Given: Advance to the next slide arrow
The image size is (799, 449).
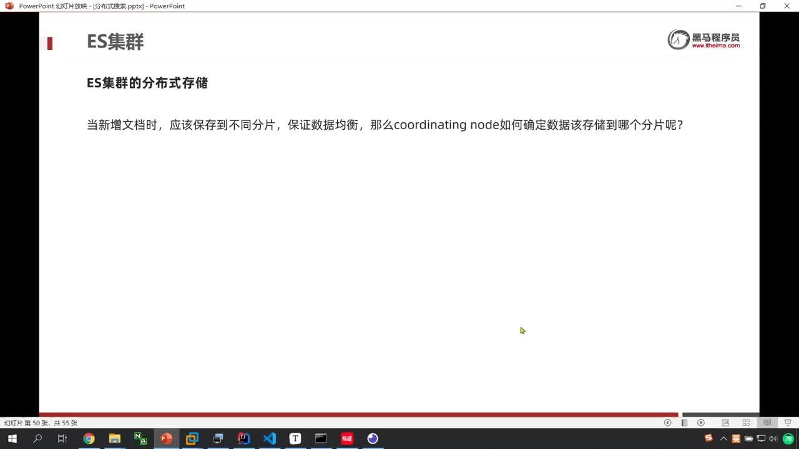Looking at the screenshot, I should coord(701,423).
